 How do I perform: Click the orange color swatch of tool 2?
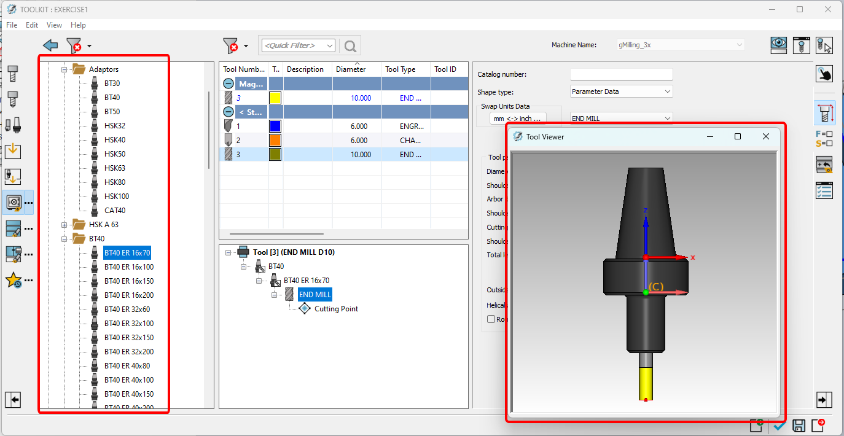pos(275,140)
